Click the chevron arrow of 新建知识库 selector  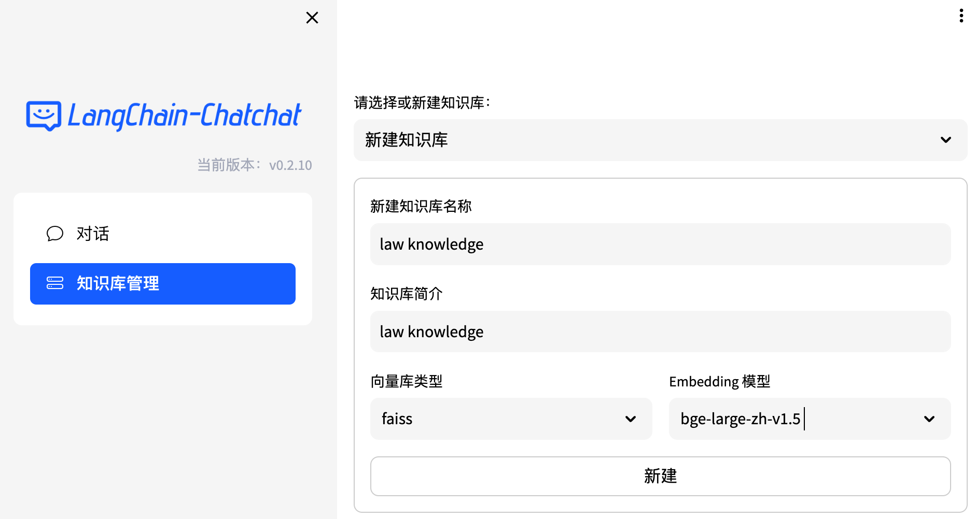tap(945, 140)
